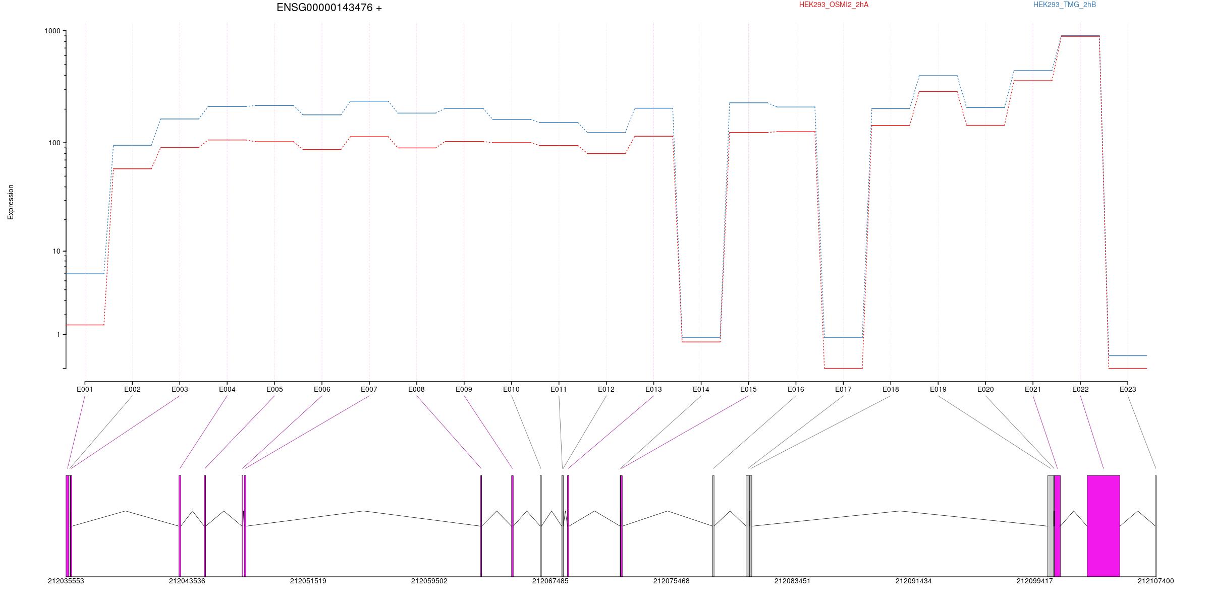Select exon label E005
Viewport: 1211px width, 605px height.
coord(274,389)
